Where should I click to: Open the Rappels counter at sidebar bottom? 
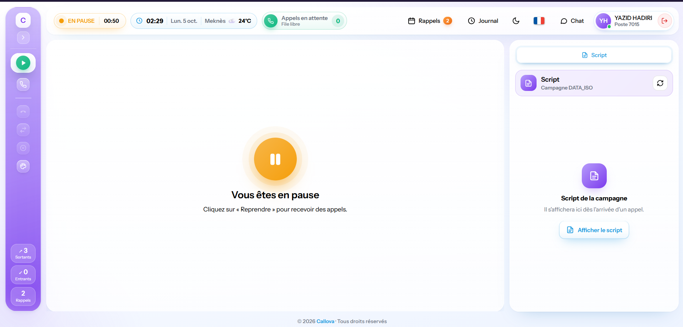[x=23, y=296]
